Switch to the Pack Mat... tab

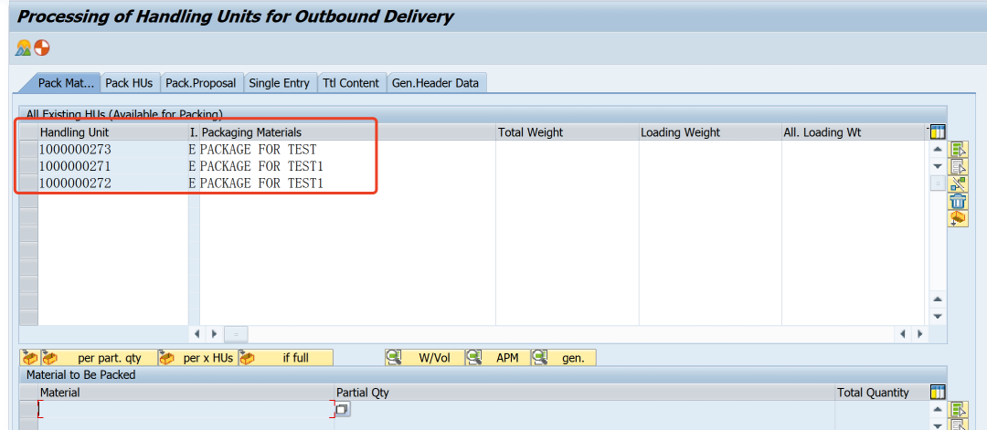tap(66, 83)
